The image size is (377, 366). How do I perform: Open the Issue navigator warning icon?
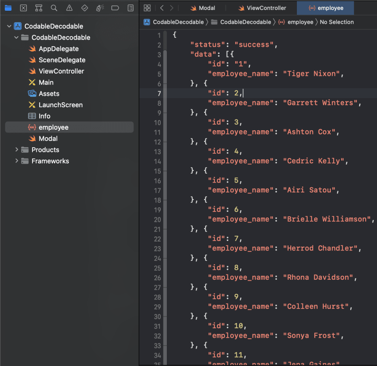[x=69, y=8]
